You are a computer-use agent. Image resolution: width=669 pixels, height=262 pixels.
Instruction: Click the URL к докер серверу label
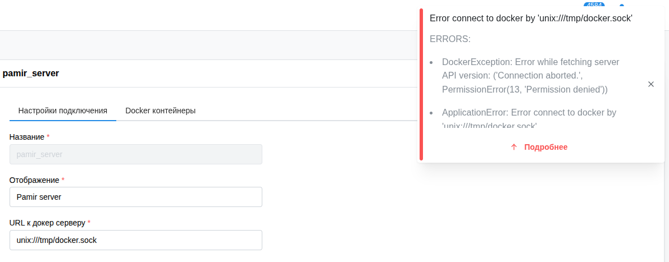(47, 223)
